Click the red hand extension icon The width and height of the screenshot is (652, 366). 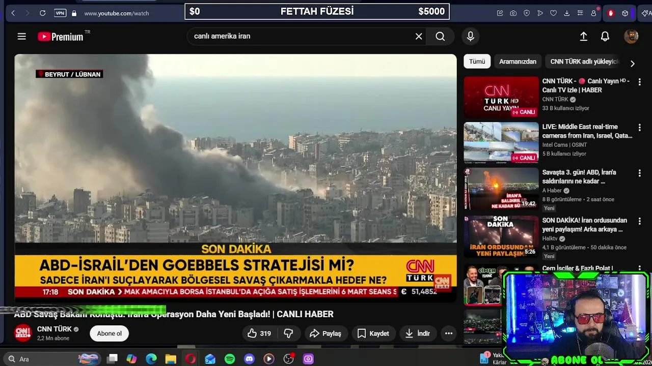611,13
